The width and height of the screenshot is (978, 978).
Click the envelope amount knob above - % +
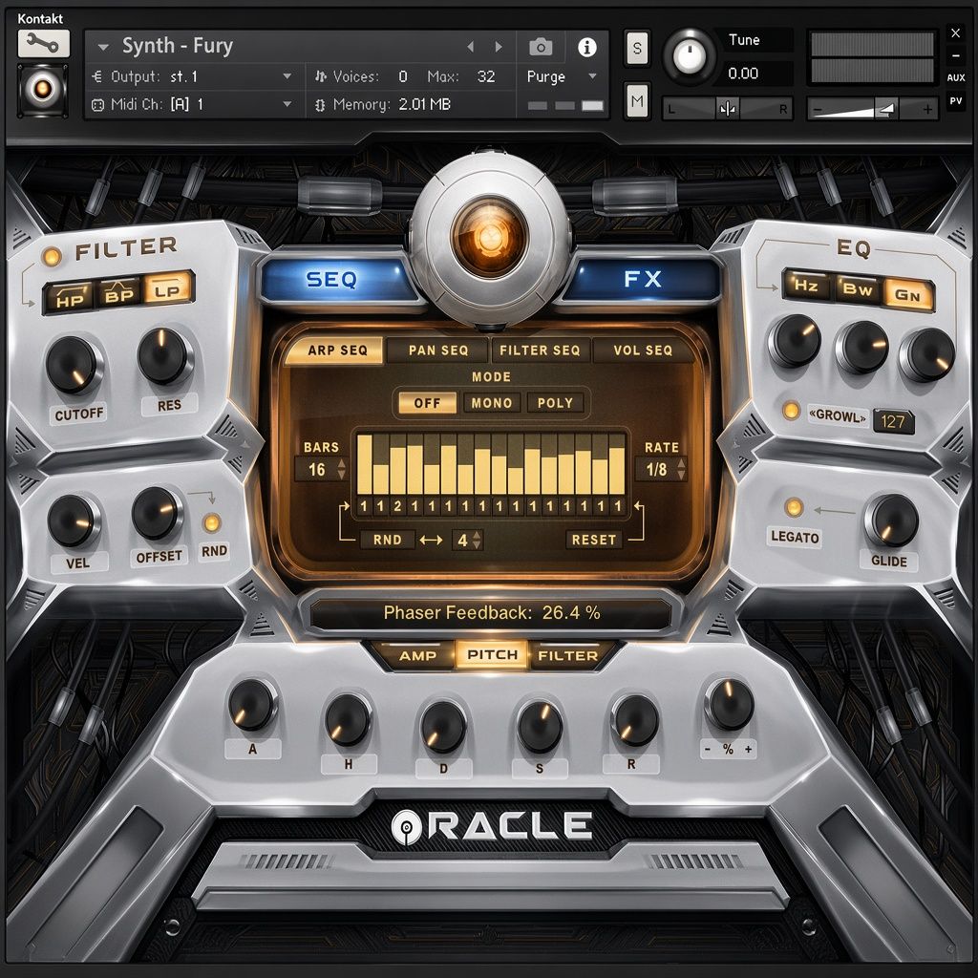(729, 704)
